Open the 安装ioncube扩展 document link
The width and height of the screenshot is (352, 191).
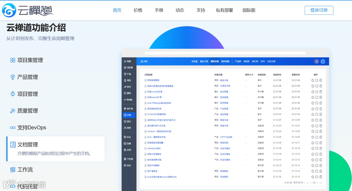[155, 92]
